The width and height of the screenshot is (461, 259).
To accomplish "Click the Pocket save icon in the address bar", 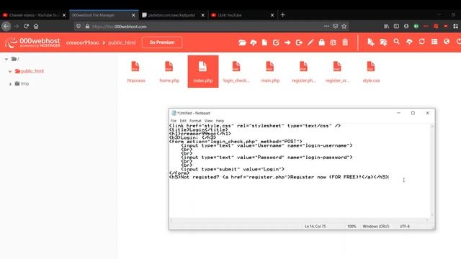I will (x=335, y=26).
